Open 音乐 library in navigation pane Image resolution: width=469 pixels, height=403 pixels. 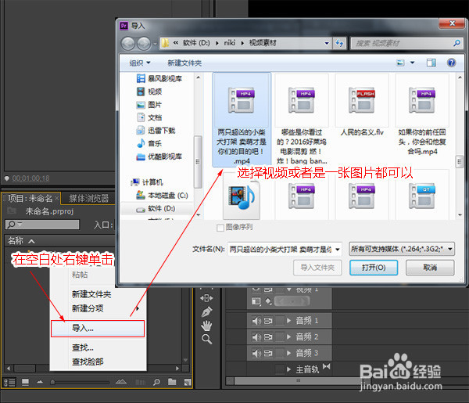149,143
